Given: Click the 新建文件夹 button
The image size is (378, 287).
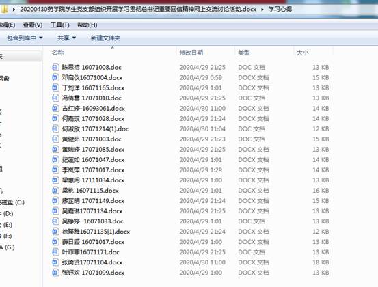Looking at the screenshot, I should click(x=105, y=38).
